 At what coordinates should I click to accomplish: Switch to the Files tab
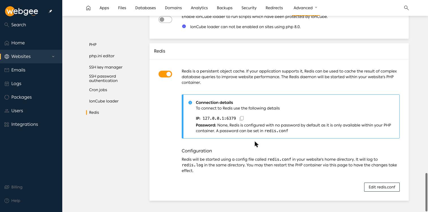[x=122, y=8]
